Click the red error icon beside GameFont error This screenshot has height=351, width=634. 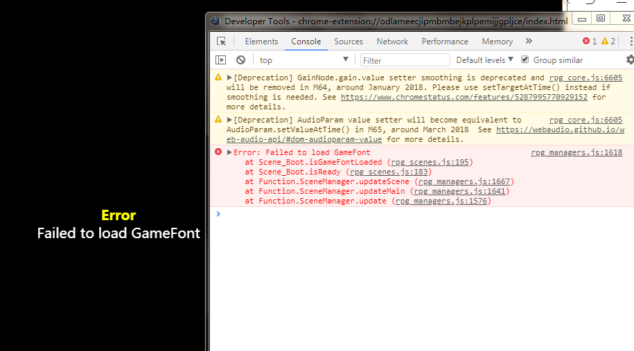[218, 152]
